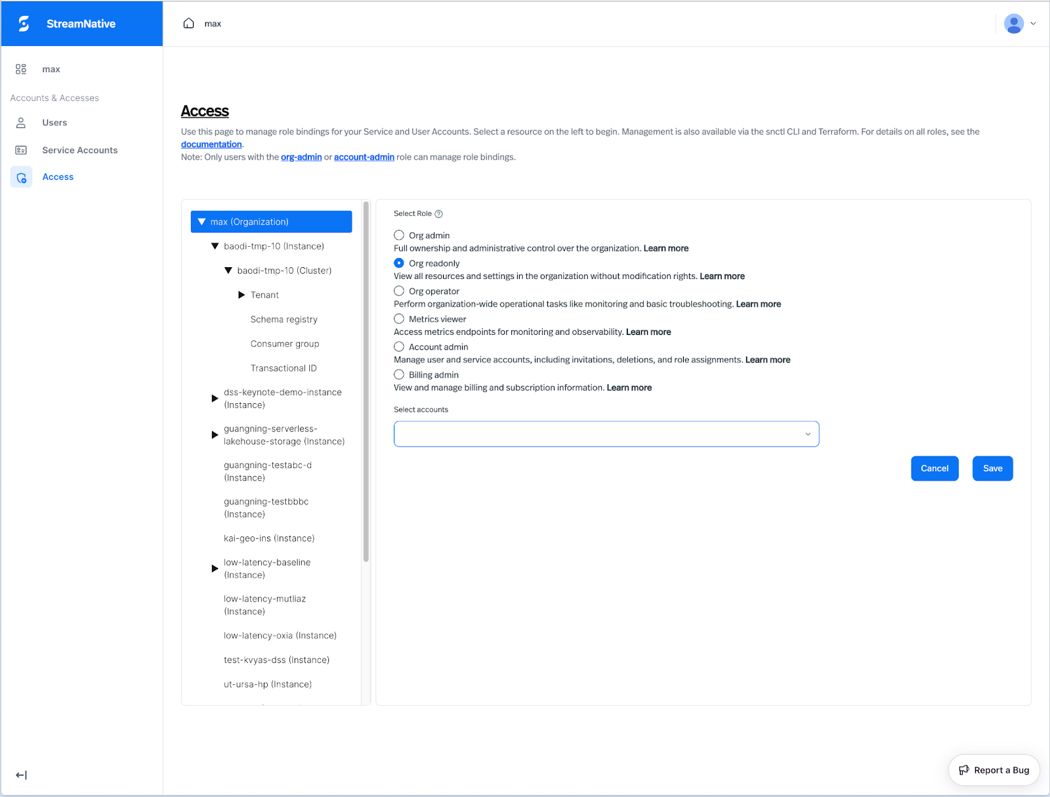Click the Service Accounts card icon
Viewport: 1050px width, 797px height.
21,150
